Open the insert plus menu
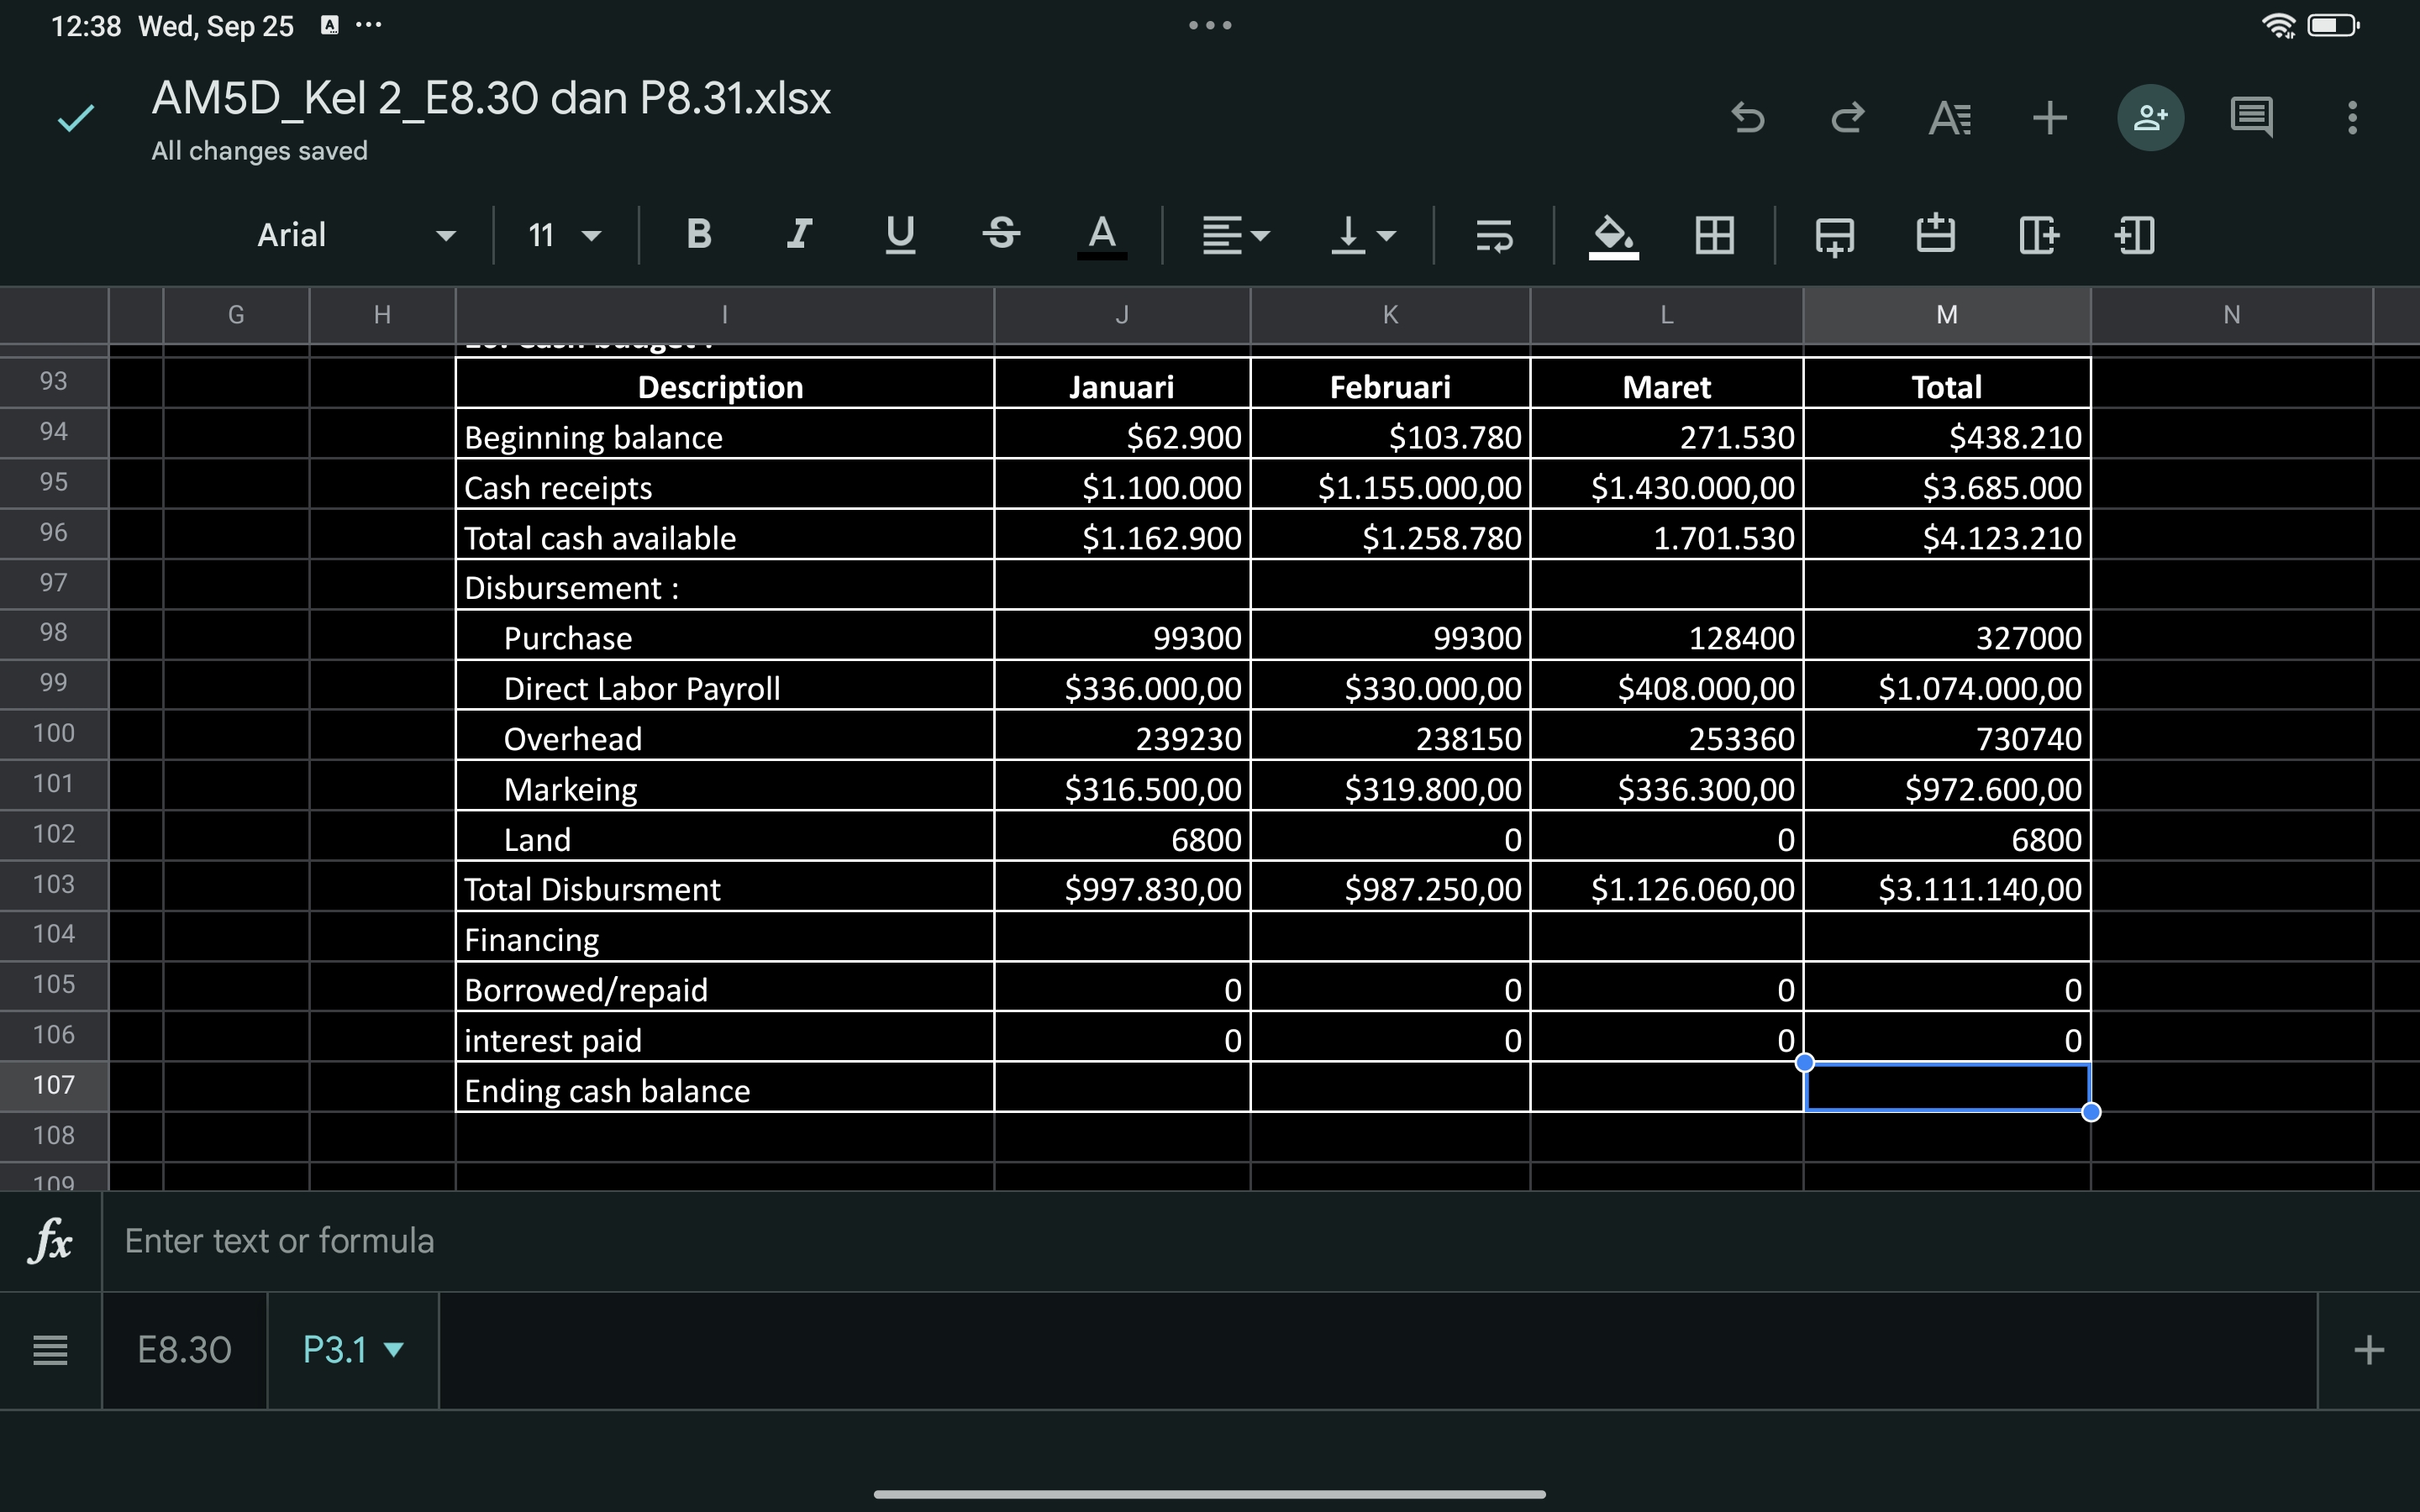 pyautogui.click(x=2050, y=118)
